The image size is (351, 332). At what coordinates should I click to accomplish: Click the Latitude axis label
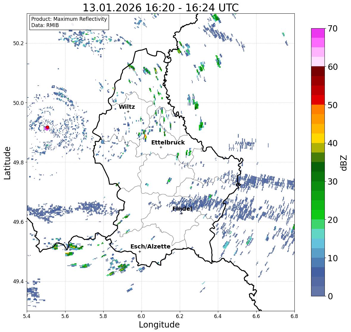click(x=7, y=163)
